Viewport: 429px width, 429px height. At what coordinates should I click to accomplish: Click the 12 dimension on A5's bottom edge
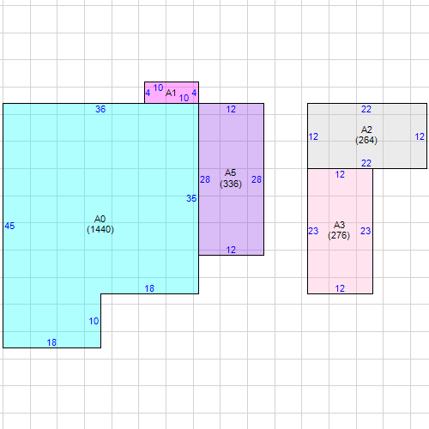click(231, 250)
